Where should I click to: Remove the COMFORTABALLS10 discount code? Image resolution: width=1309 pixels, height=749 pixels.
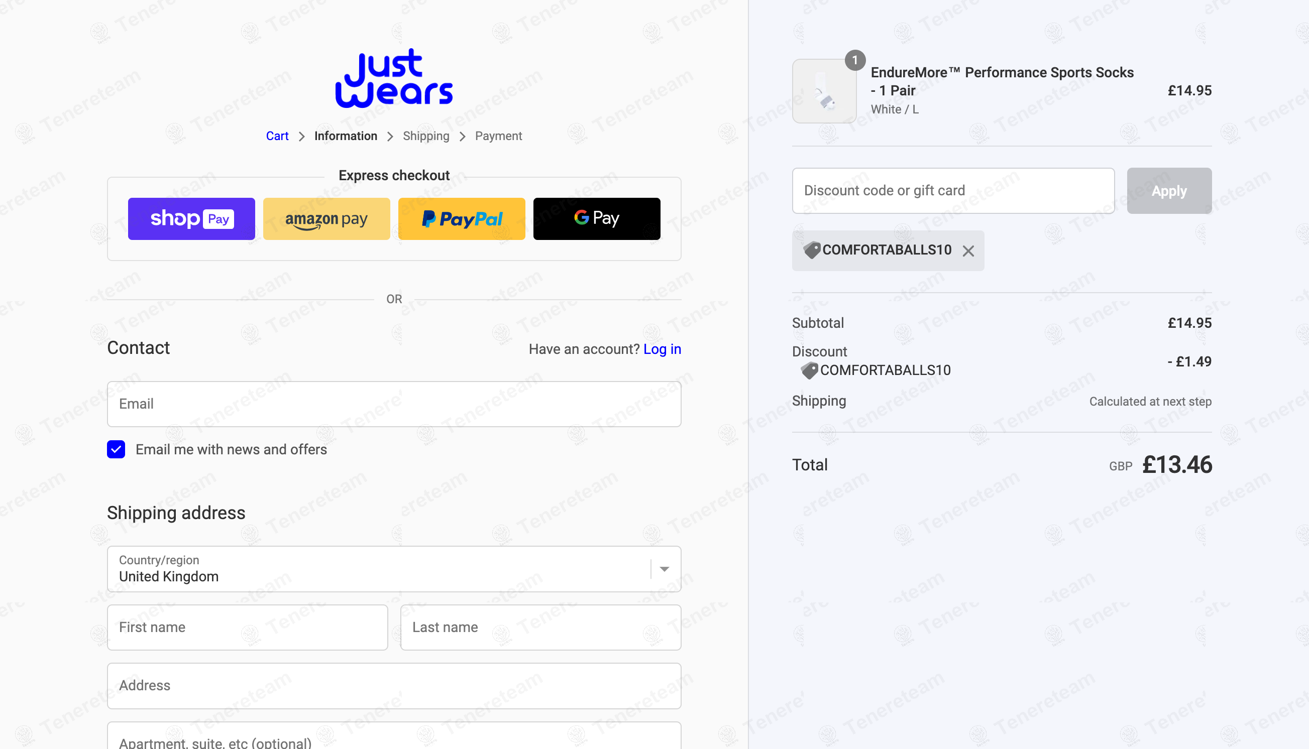point(968,251)
